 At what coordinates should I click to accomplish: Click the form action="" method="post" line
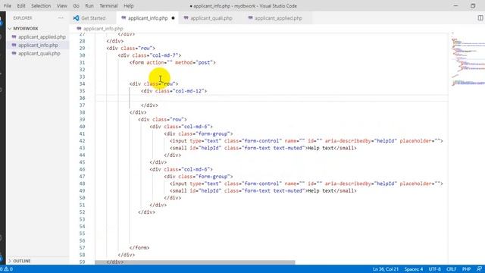(172, 62)
